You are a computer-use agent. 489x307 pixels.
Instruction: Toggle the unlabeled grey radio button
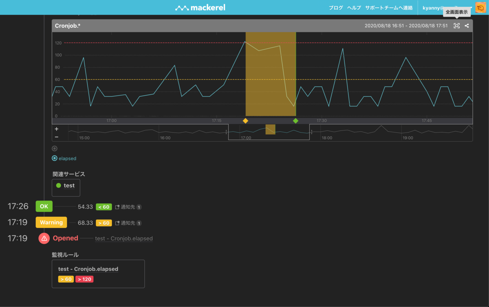click(55, 149)
